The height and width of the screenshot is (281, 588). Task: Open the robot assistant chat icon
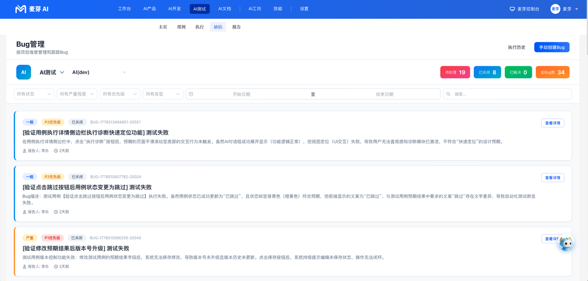point(566,243)
